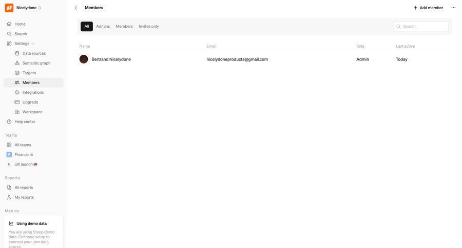Open Data sources settings
This screenshot has height=248, width=462.
(x=34, y=53)
